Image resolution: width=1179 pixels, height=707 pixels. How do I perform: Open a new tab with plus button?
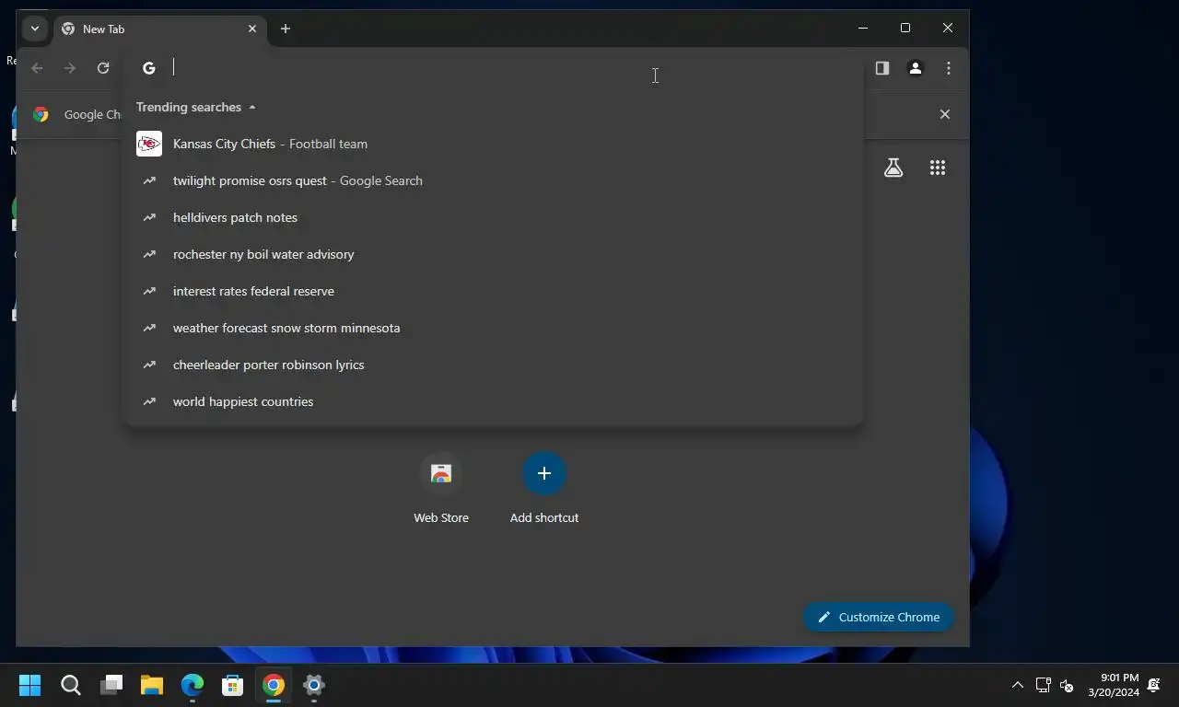pyautogui.click(x=286, y=29)
